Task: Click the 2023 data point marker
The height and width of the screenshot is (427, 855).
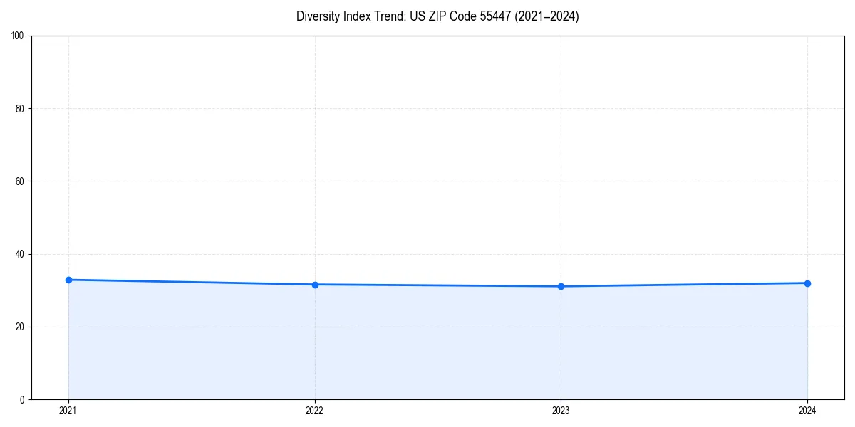Action: click(x=561, y=286)
